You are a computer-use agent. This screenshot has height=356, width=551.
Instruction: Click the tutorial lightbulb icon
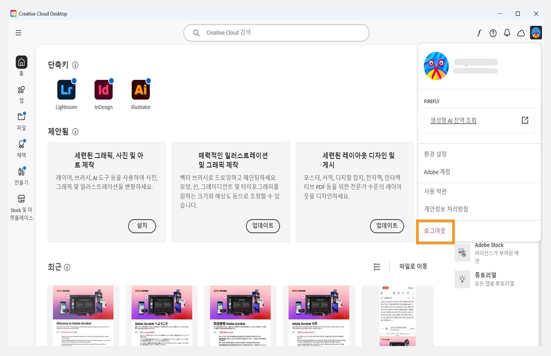[462, 279]
